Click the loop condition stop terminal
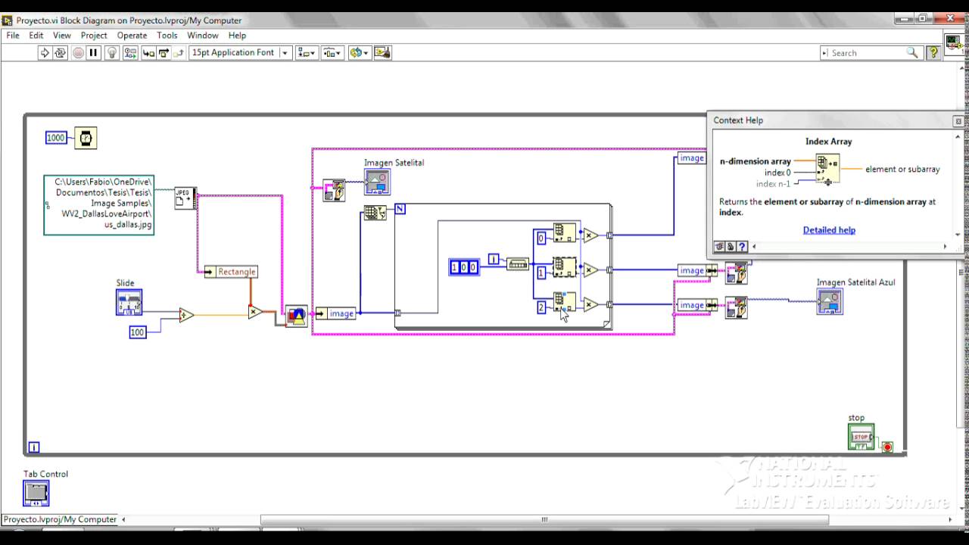 coord(887,447)
